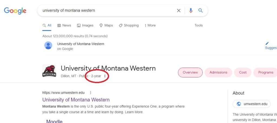Click the blue profile avatar icon
The width and height of the screenshot is (277, 123).
pyautogui.click(x=48, y=45)
